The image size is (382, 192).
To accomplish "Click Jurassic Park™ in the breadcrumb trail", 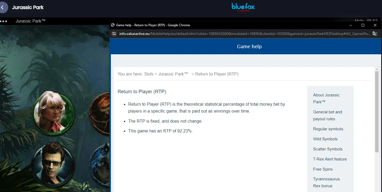I will tap(173, 74).
